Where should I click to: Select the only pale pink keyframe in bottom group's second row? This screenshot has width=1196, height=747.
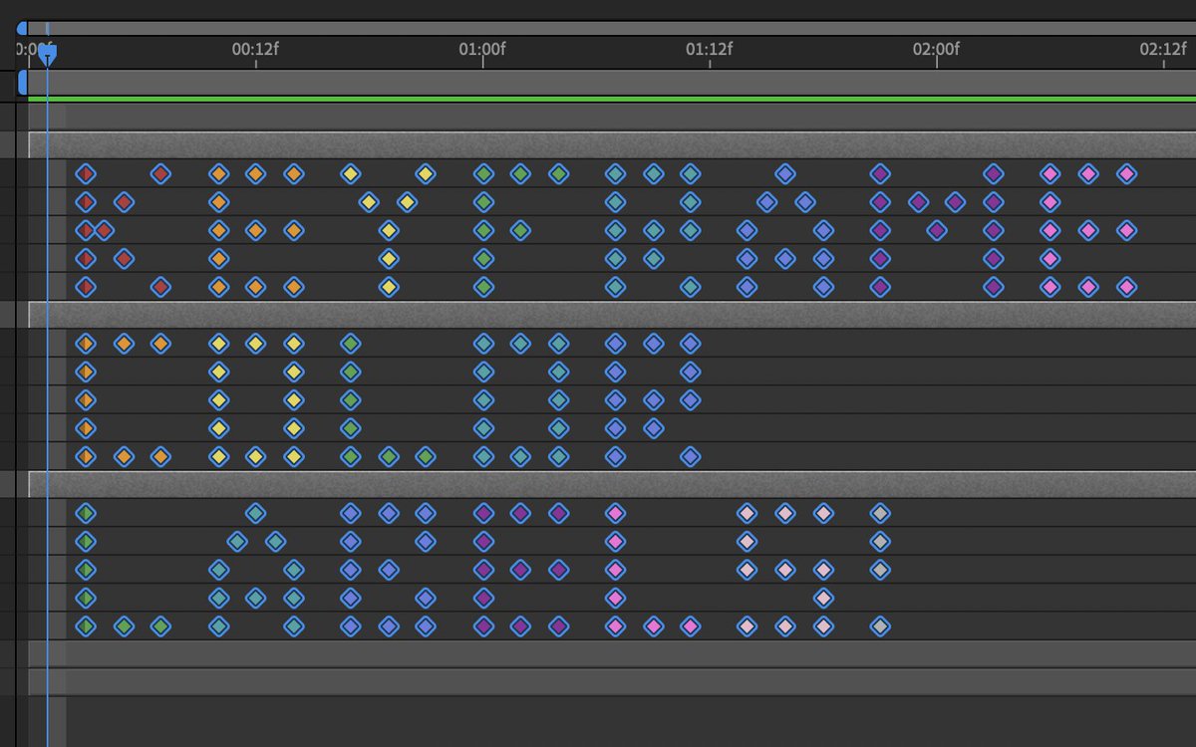point(747,542)
